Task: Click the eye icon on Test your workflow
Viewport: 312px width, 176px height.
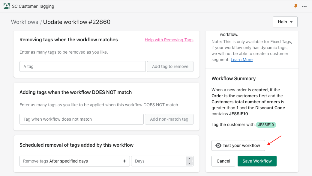Action: pos(218,145)
